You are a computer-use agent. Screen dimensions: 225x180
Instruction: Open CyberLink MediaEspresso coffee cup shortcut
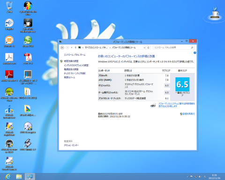(28, 25)
